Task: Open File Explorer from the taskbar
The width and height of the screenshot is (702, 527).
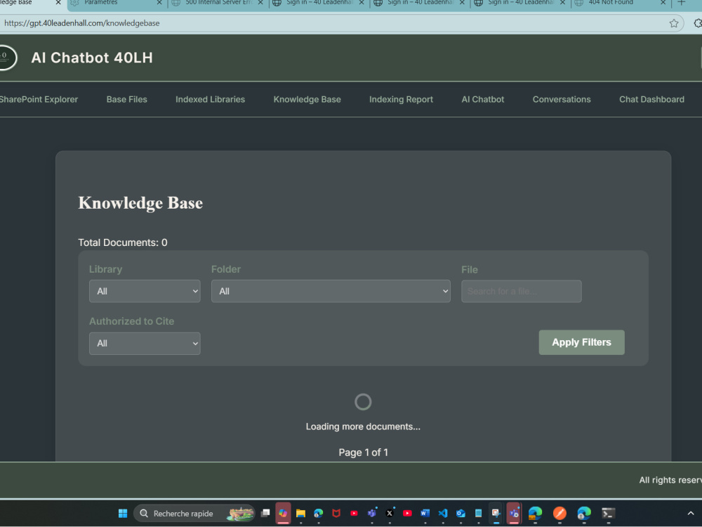Action: coord(301,513)
